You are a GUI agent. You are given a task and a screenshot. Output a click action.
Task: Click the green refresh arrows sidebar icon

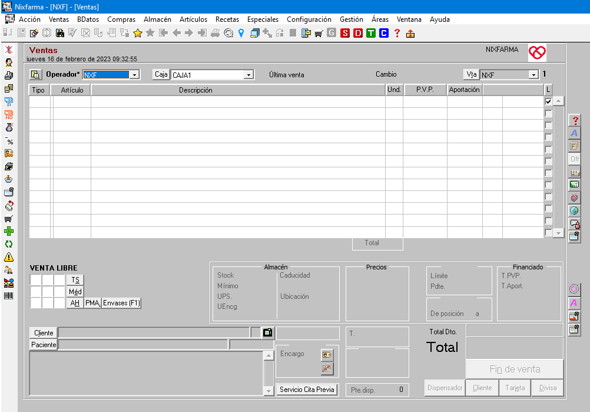pos(9,244)
